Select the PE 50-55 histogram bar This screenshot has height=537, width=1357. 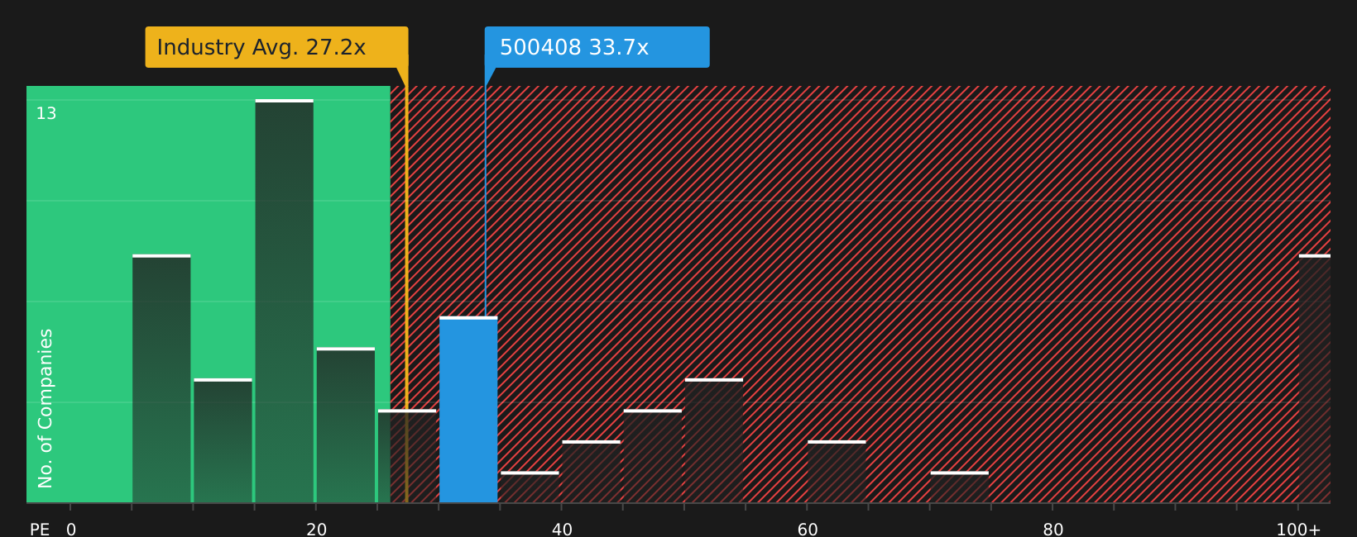click(714, 440)
